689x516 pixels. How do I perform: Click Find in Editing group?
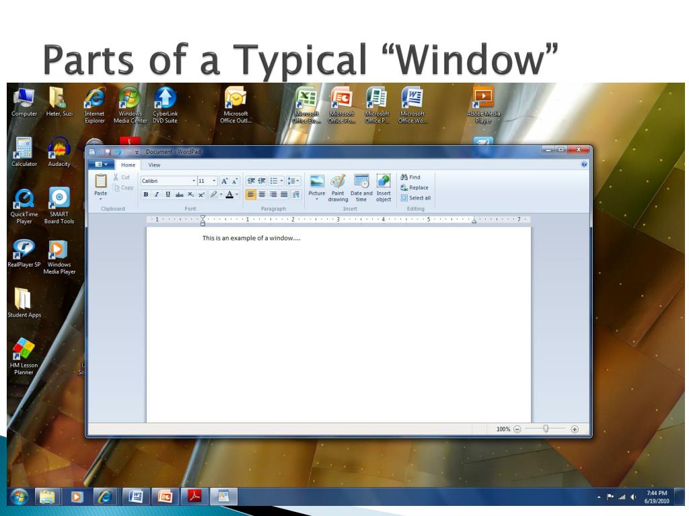tap(410, 177)
